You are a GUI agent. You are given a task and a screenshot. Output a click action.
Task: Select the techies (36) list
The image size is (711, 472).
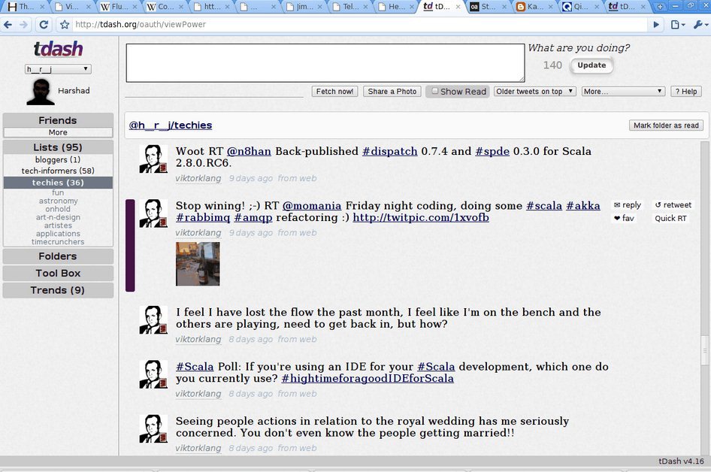(58, 183)
